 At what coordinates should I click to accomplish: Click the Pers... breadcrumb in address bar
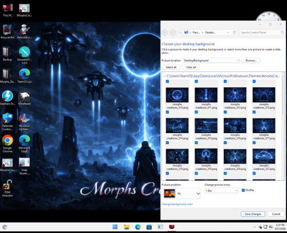(196, 33)
